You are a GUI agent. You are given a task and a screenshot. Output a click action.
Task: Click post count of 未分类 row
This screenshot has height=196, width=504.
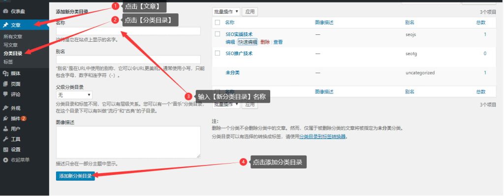[x=485, y=73]
